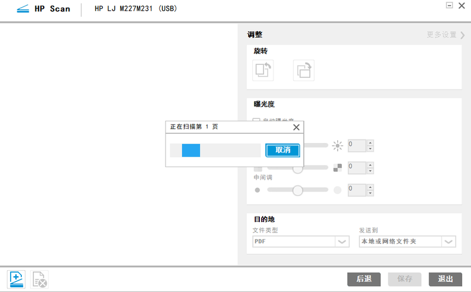Click the HP Scan logo icon
Viewport: 471px width, 292px height.
pos(24,9)
